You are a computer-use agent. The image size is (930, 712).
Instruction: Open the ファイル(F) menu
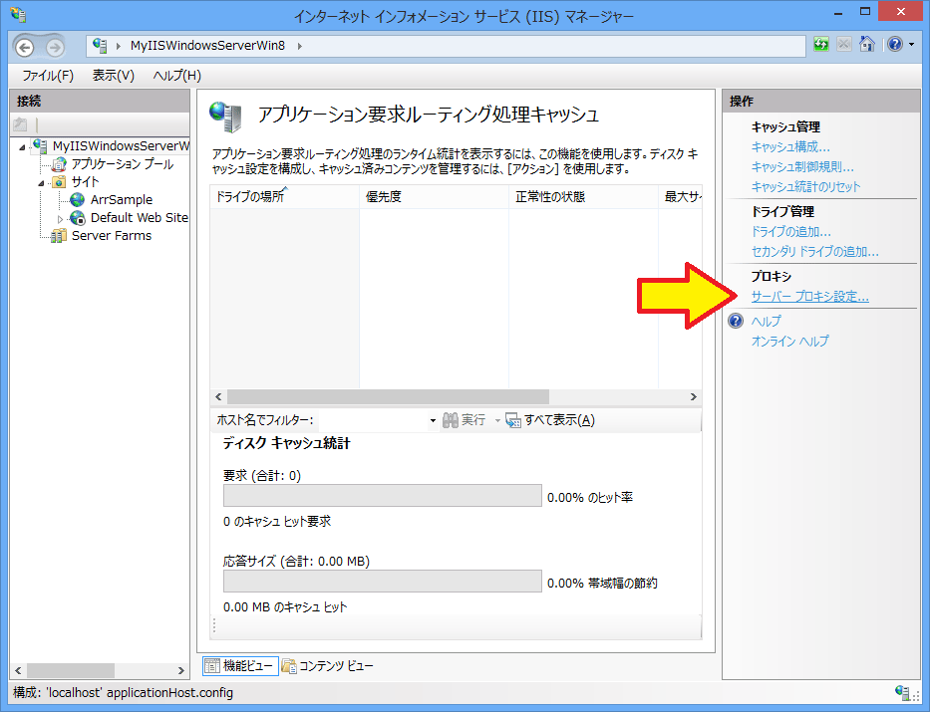point(48,76)
